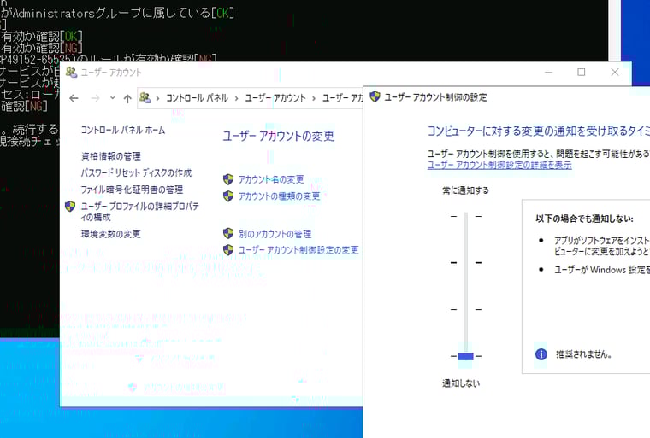Click shield icon beside 別のアカウントの管理
Viewport: 650px width, 438px height.
[x=228, y=233]
